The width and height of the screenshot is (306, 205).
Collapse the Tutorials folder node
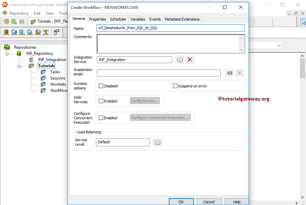coord(19,66)
